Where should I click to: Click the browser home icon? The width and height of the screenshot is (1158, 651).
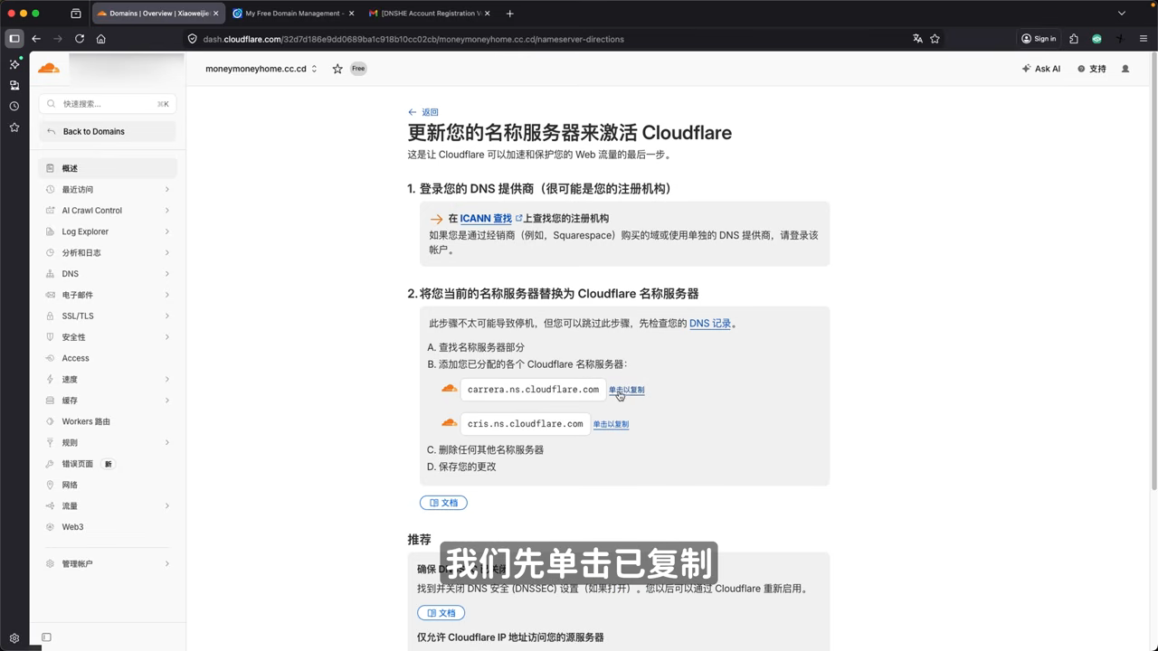pos(101,39)
